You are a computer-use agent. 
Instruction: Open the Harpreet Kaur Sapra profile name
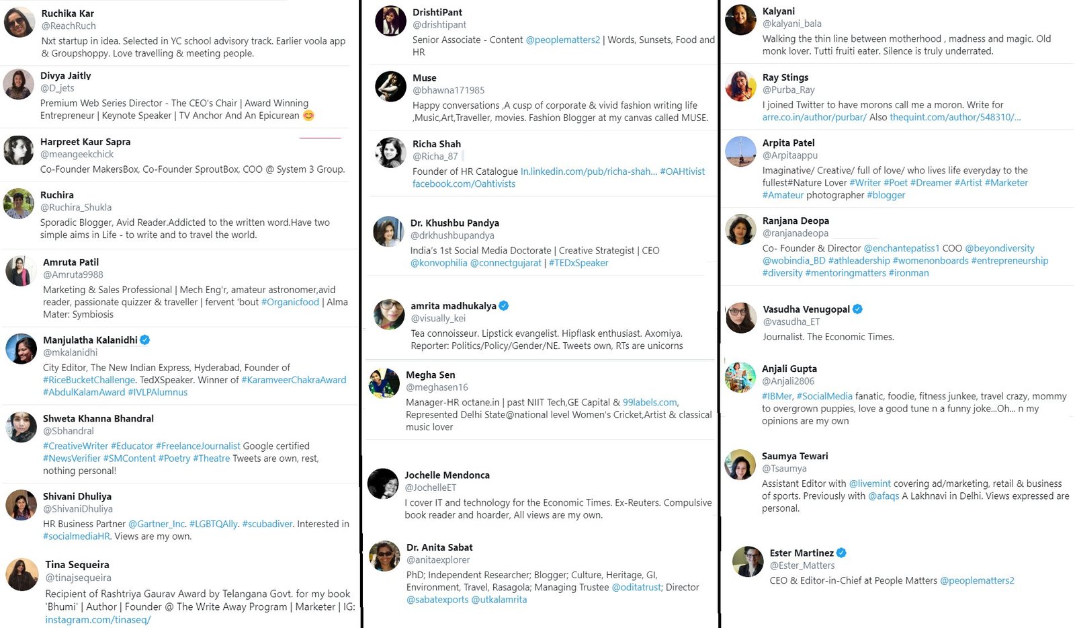pos(85,142)
